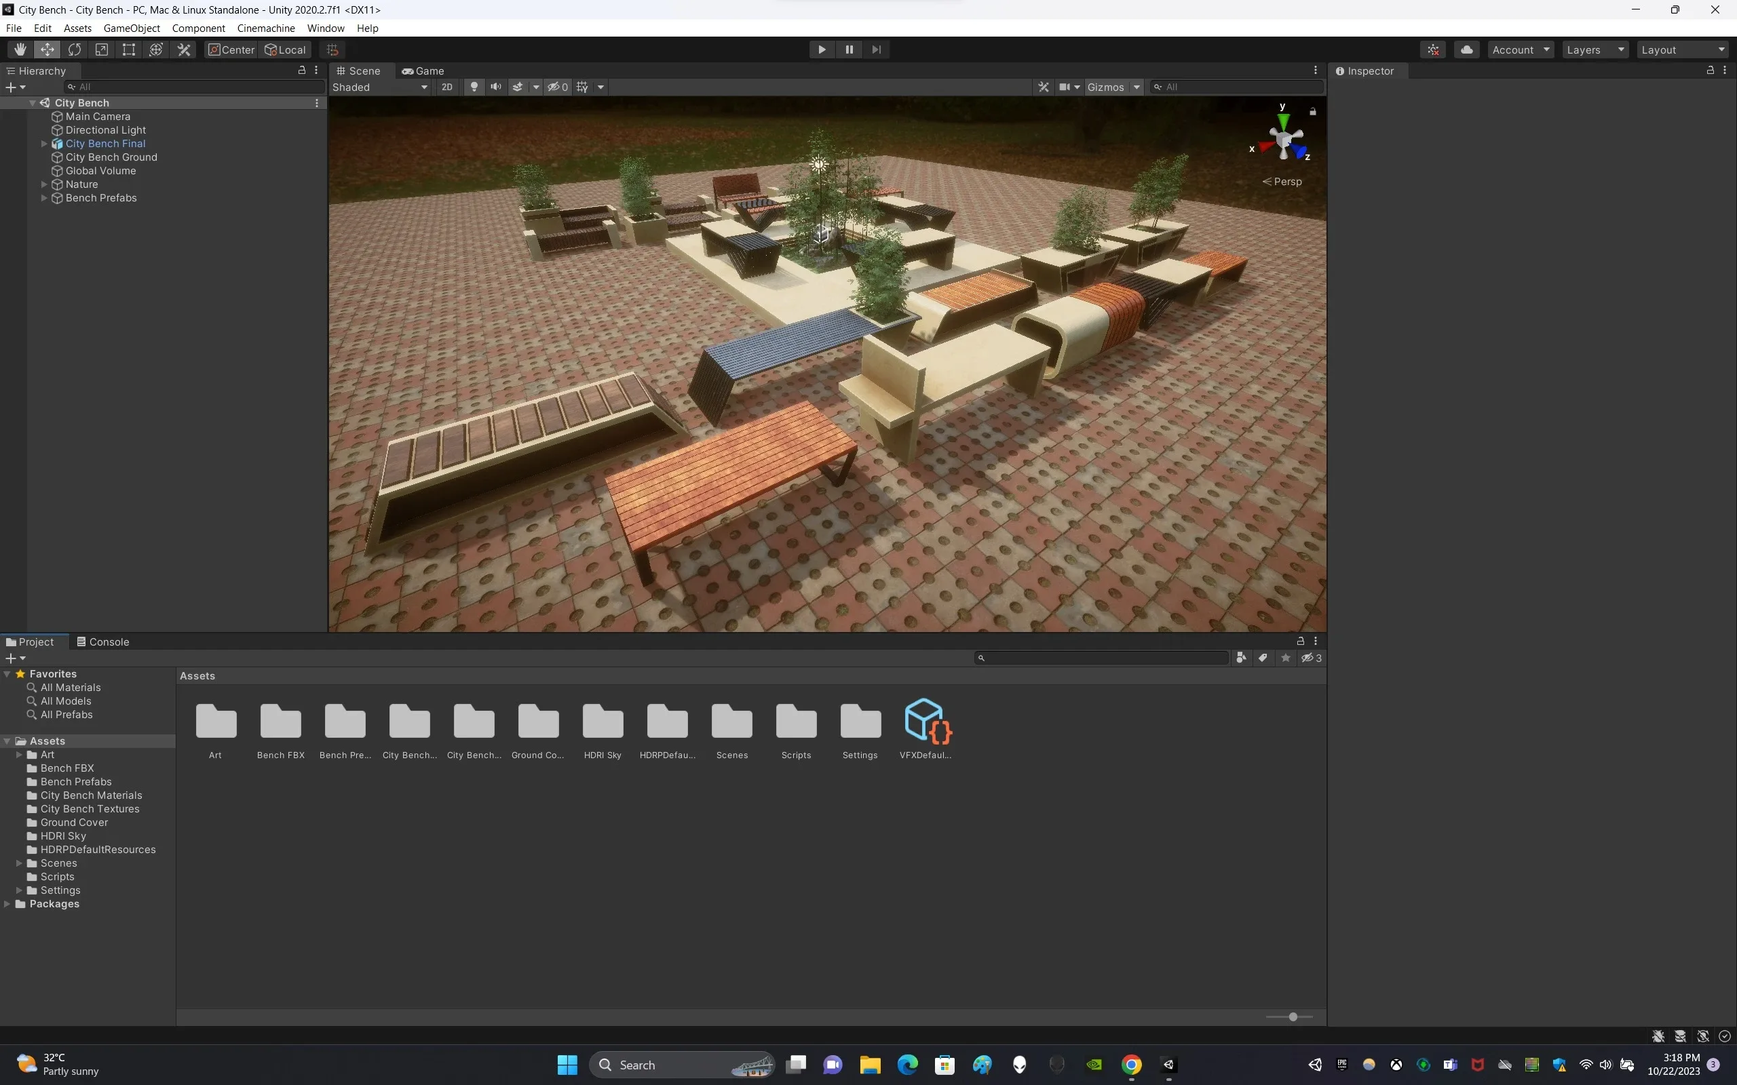The width and height of the screenshot is (1737, 1085).
Task: Select the Rotate tool
Action: 75,50
